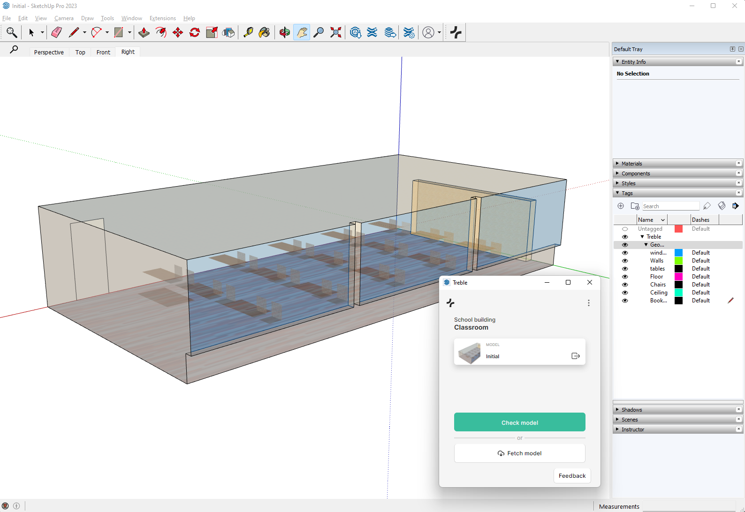Choose the Paint Bucket tool
Screen dimensions: 745x512
click(265, 32)
